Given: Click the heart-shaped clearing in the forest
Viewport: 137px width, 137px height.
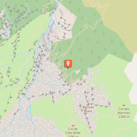Looking at the screenshot, I should tap(78, 71).
